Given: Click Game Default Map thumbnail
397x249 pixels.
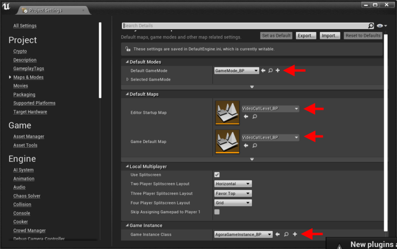Looking at the screenshot, I should [x=228, y=141].
